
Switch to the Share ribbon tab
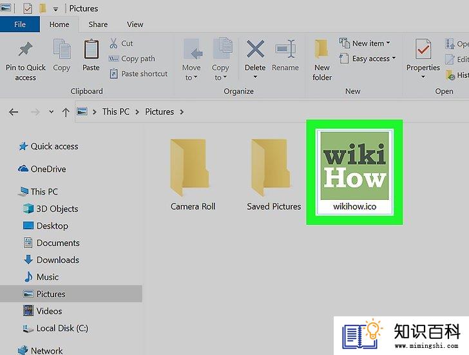pyautogui.click(x=98, y=24)
